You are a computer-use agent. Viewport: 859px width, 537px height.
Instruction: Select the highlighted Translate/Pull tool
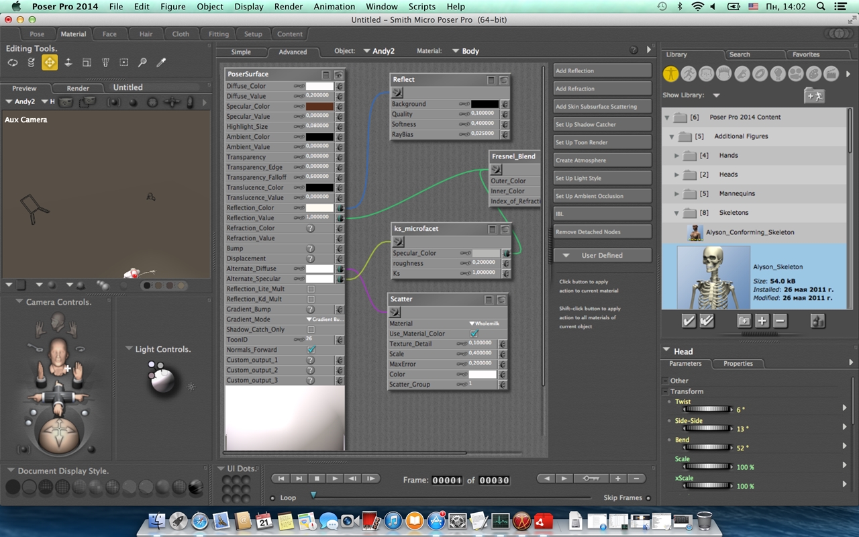(x=50, y=62)
